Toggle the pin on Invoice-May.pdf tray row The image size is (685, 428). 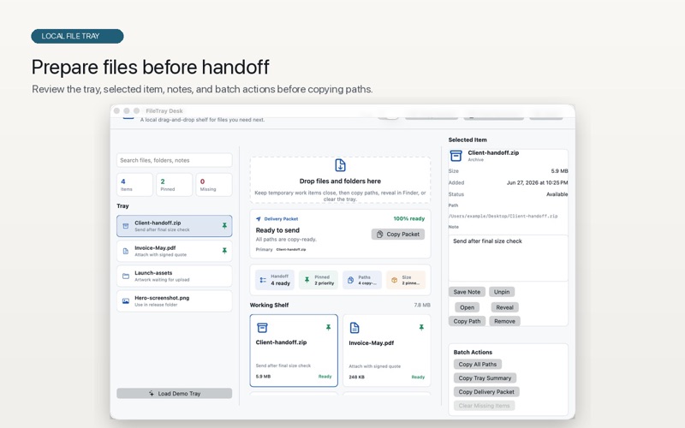(224, 251)
